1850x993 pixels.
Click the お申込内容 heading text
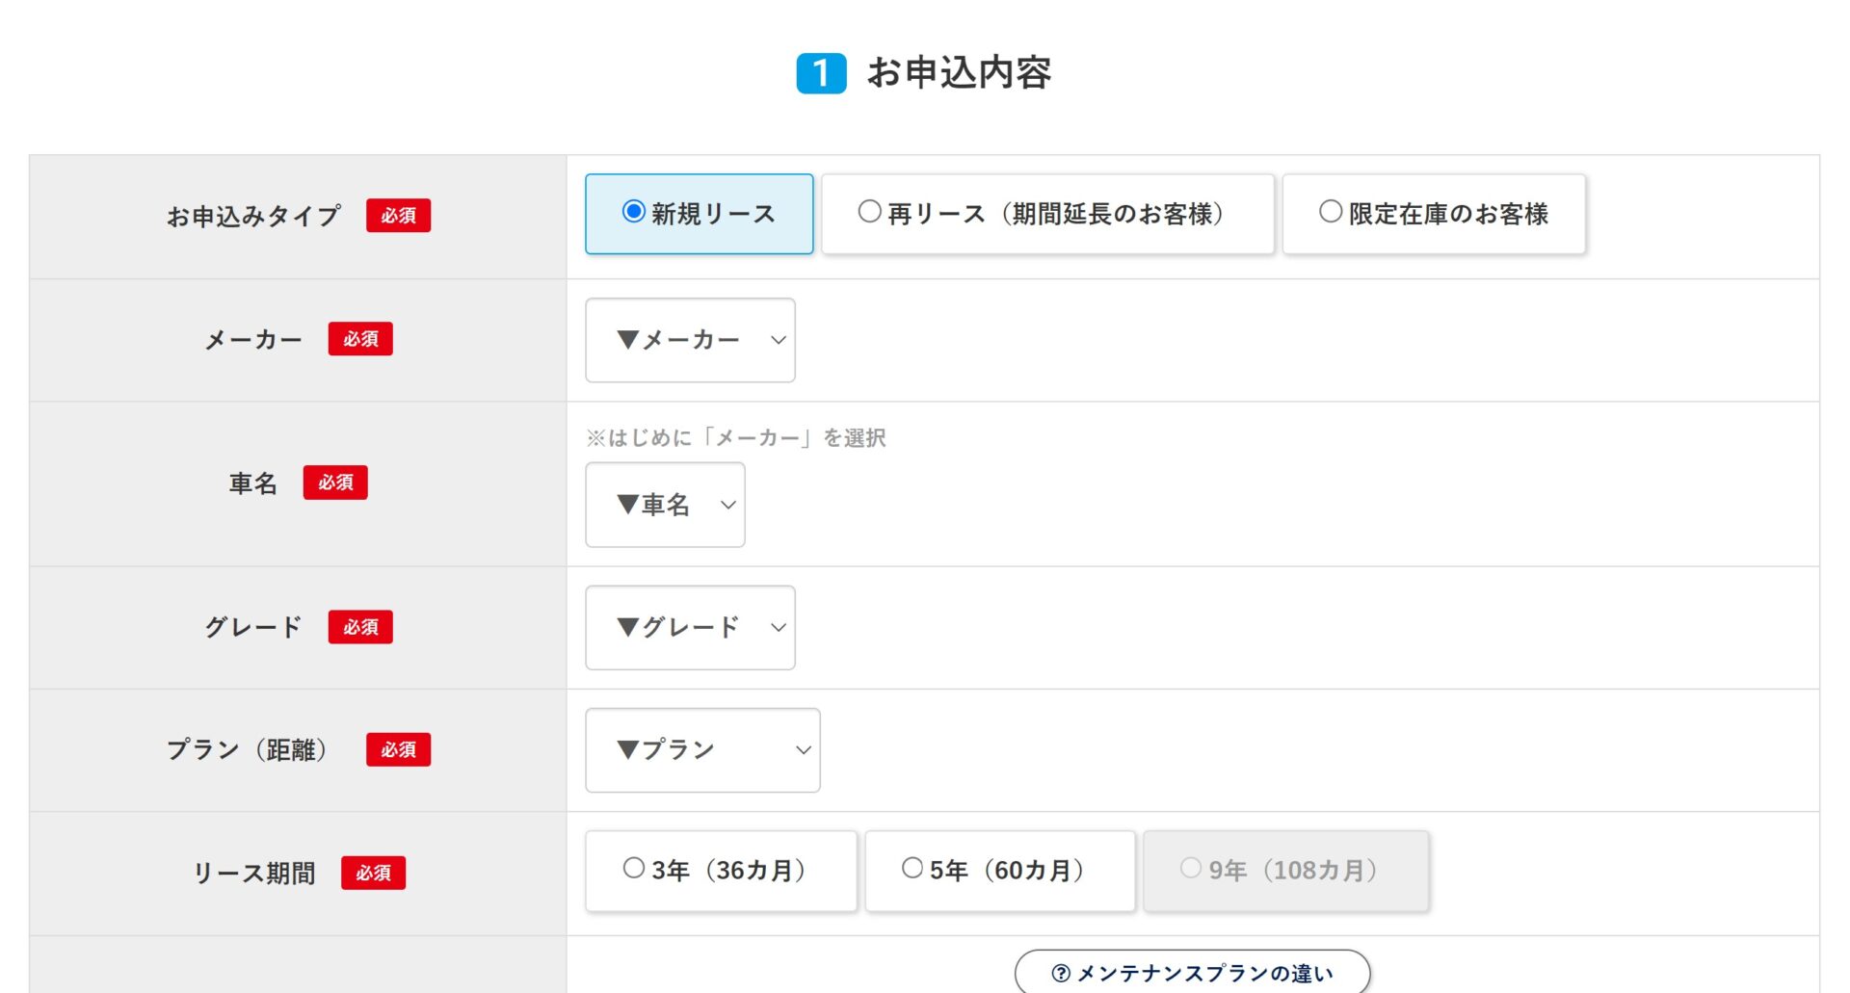tap(959, 72)
